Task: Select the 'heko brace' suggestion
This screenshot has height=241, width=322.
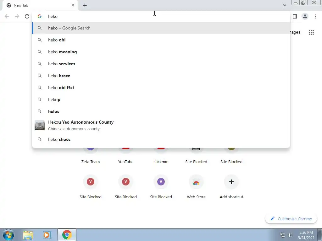Action: 161,76
